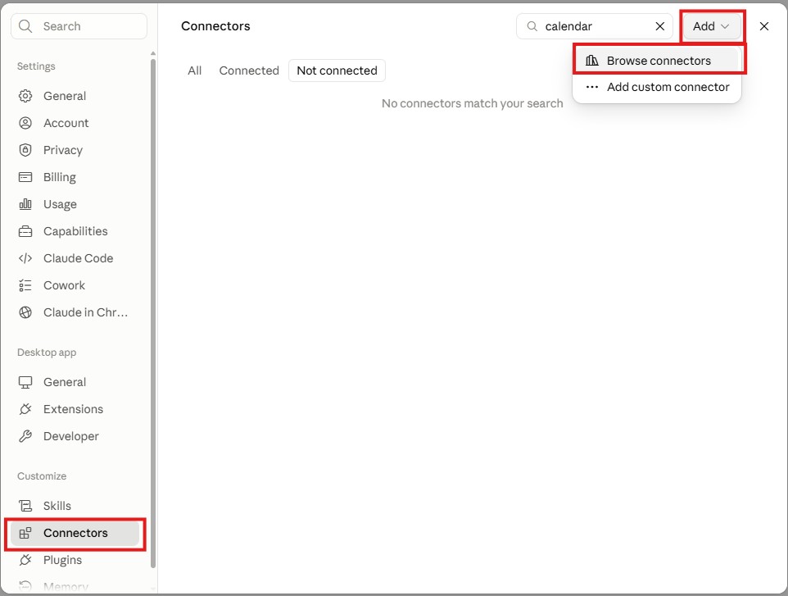Image resolution: width=788 pixels, height=596 pixels.
Task: Click the connectors search field containing calendar
Action: pyautogui.click(x=594, y=26)
